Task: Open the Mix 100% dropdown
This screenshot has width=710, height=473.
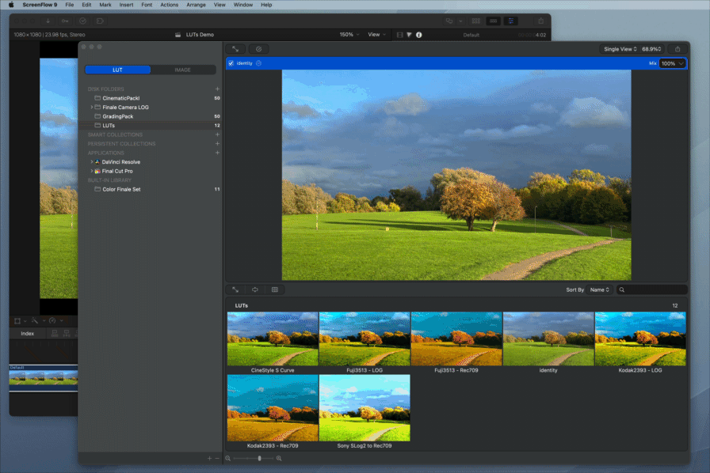Action: tap(673, 63)
